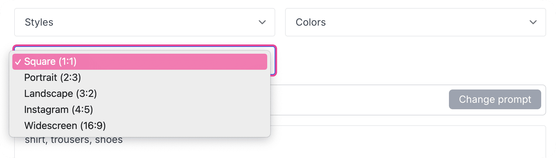556x158 pixels.
Task: Click the "Styles" label text
Action: coord(39,22)
